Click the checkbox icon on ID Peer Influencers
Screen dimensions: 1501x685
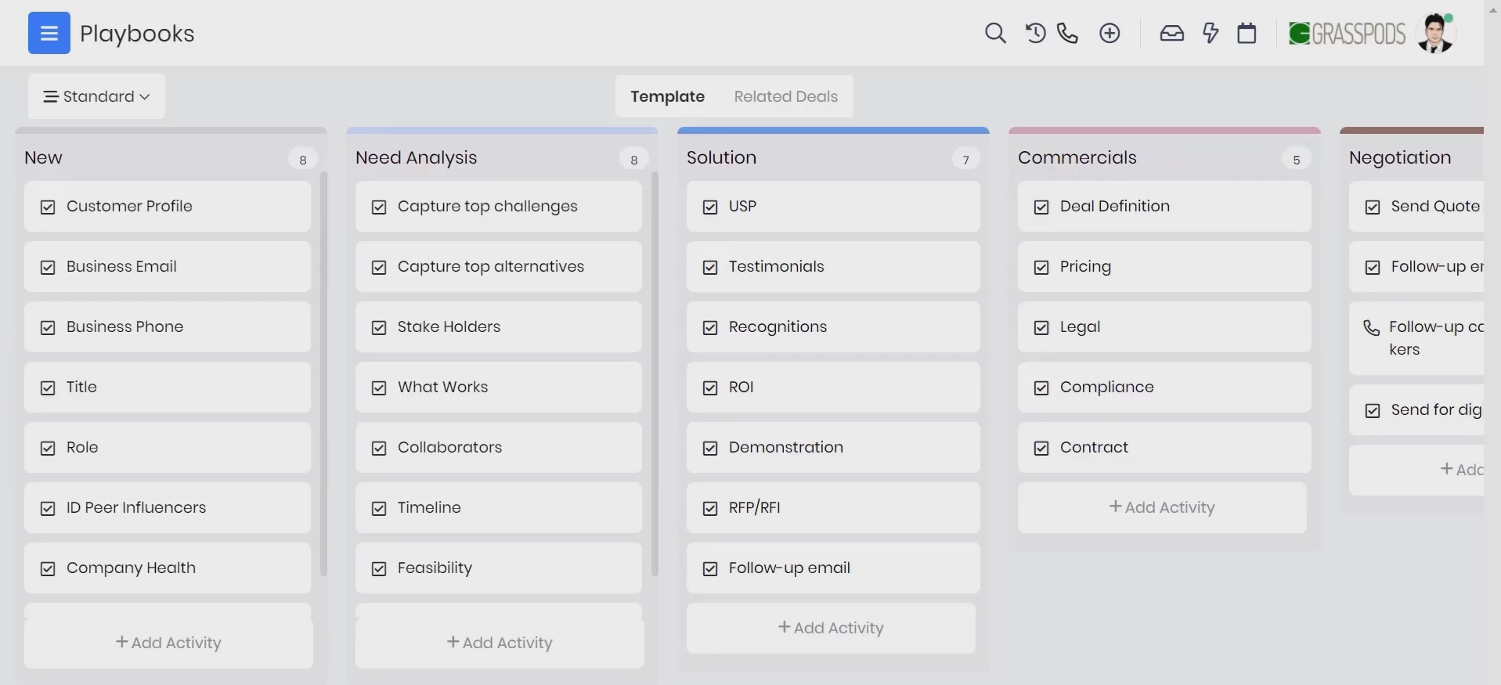click(x=48, y=508)
